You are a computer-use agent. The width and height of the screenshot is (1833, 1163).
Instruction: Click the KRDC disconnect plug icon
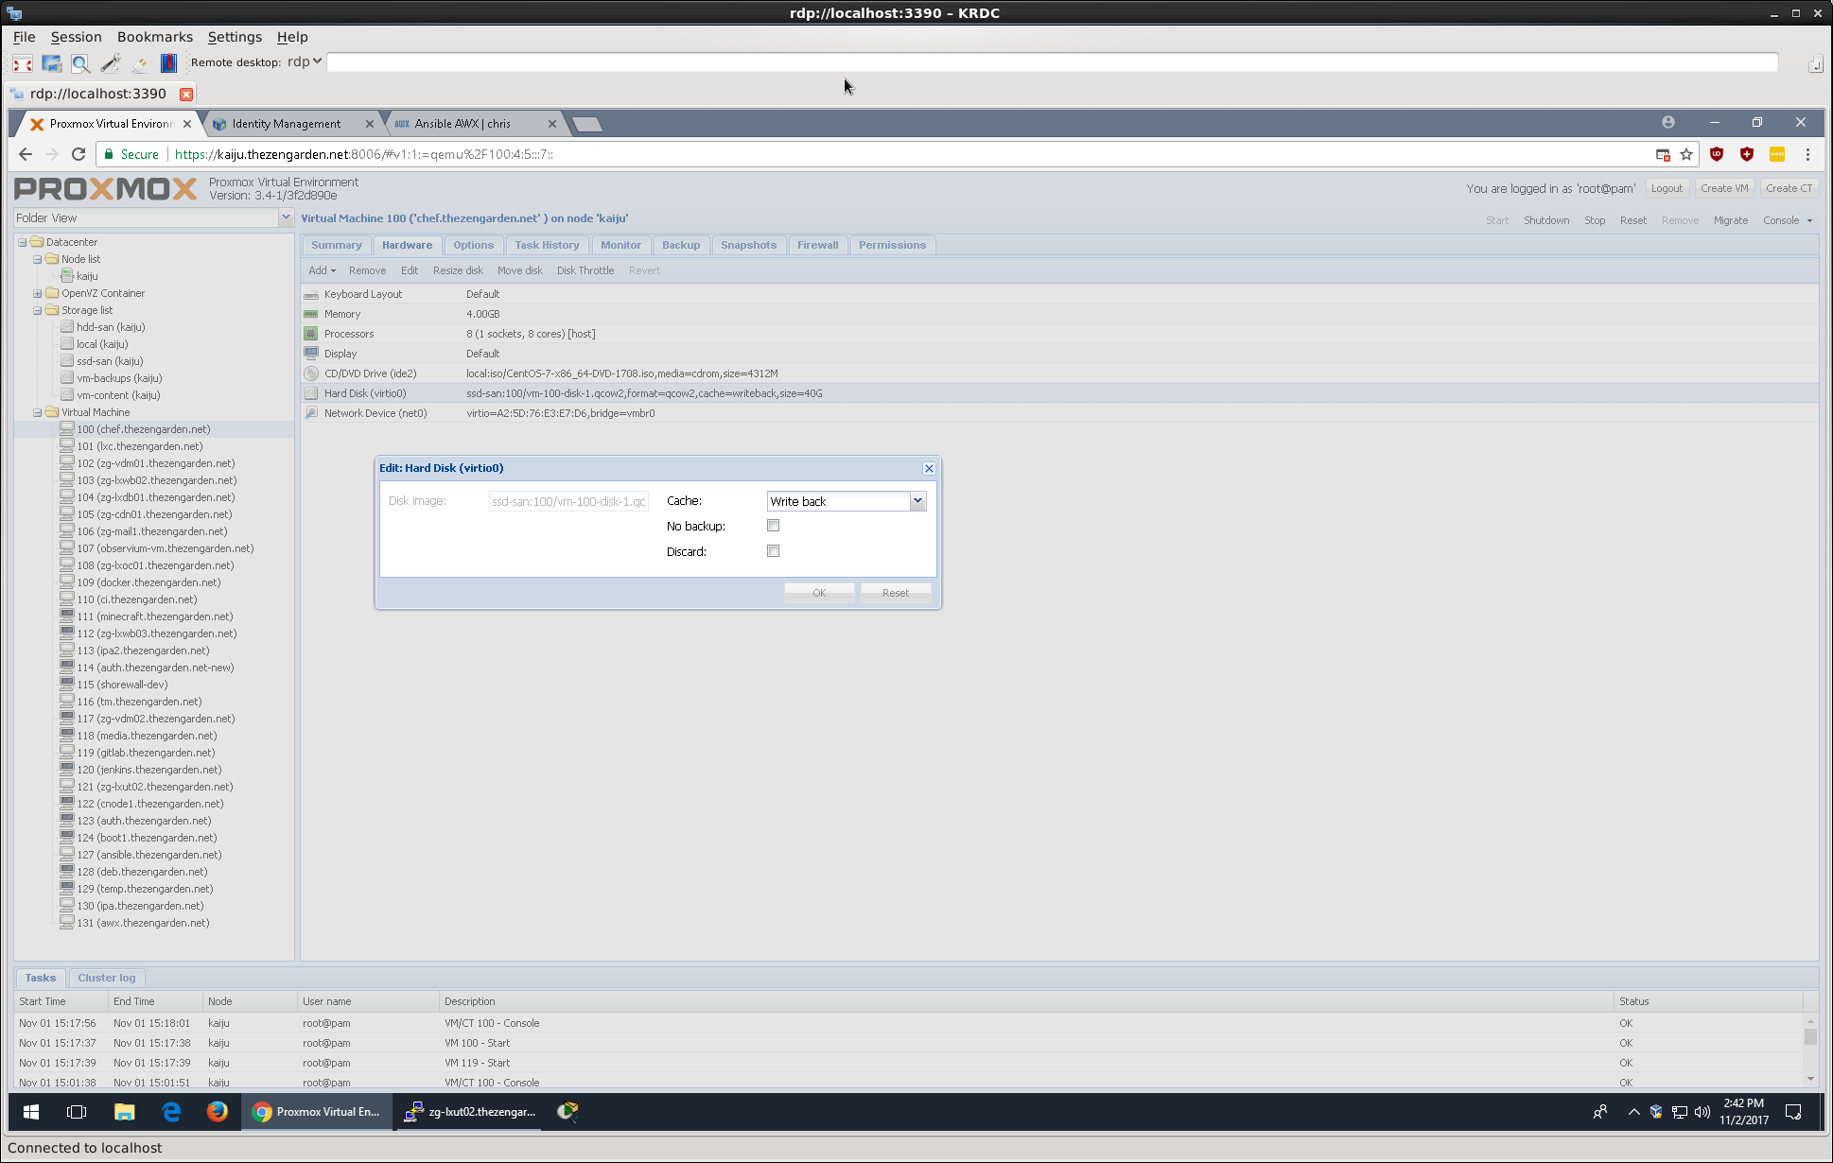click(139, 63)
